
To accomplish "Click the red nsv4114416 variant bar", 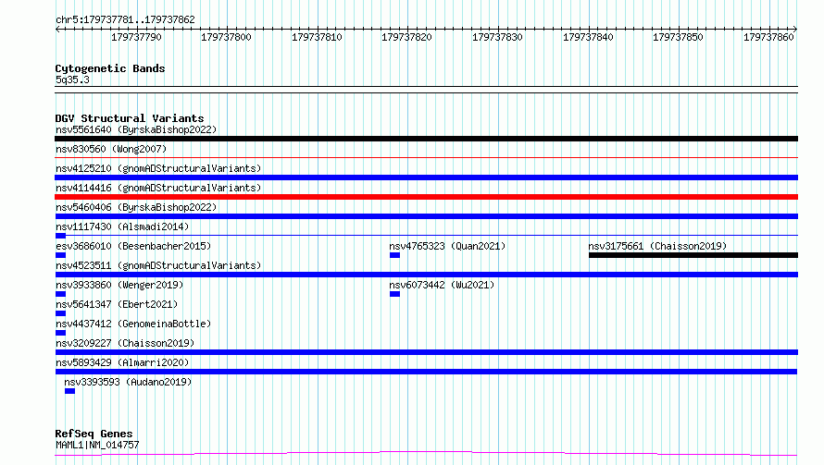I will [x=426, y=197].
